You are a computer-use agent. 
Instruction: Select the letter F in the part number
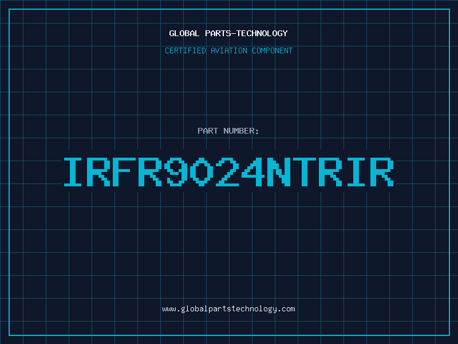(124, 172)
